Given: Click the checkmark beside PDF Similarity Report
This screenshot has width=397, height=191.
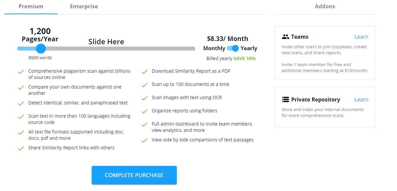Looking at the screenshot, I should point(144,71).
